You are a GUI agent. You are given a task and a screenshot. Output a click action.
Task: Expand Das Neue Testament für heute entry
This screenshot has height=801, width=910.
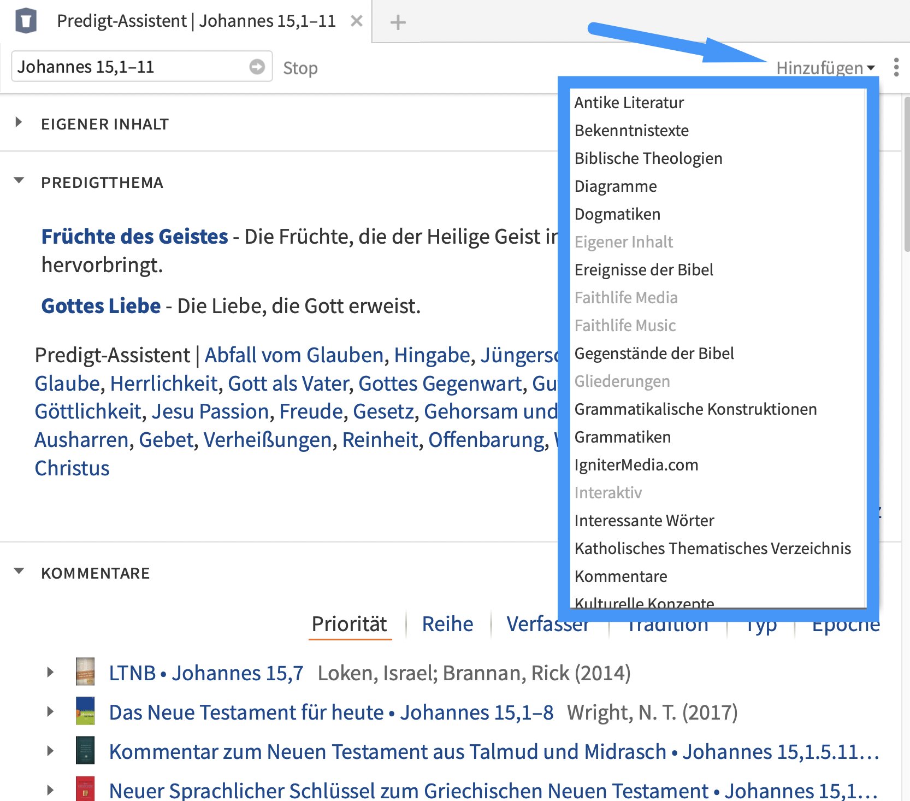coord(50,711)
